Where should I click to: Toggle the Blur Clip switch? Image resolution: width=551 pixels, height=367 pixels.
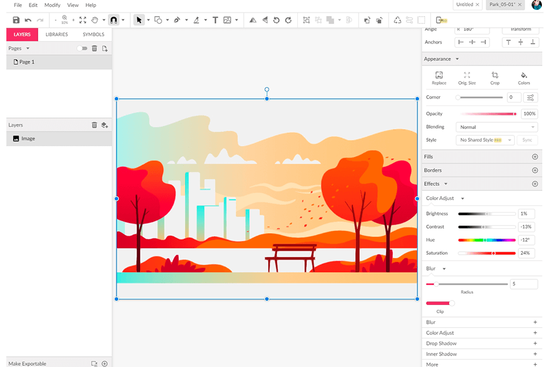pos(440,303)
